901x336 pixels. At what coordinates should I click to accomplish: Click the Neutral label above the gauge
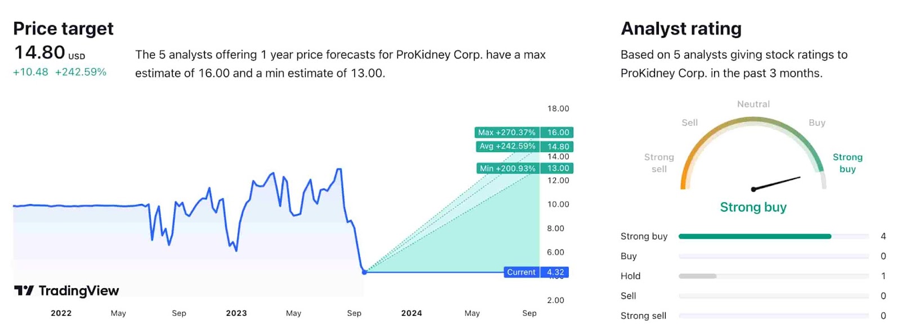753,105
